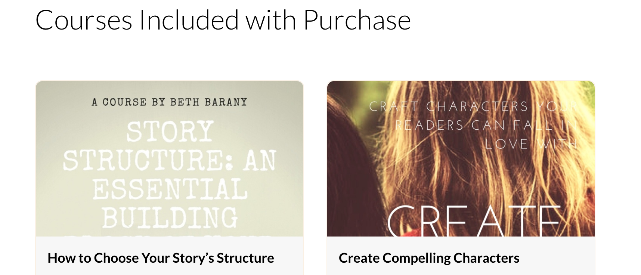Click the word 'ESSENTIAL' on the course cover
Screen dimensions: 641x275
[170, 189]
